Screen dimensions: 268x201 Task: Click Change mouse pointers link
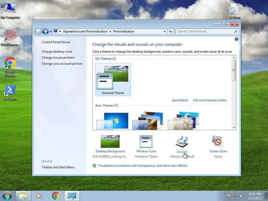tap(58, 57)
